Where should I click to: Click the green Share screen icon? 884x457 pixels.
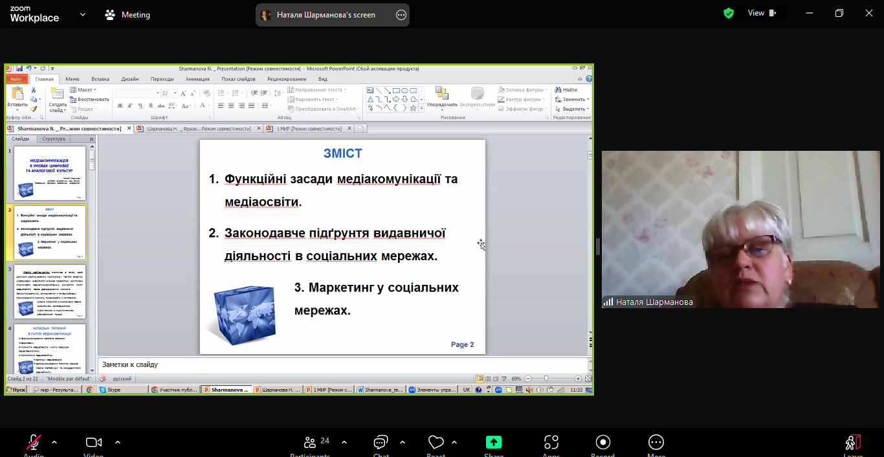(494, 443)
